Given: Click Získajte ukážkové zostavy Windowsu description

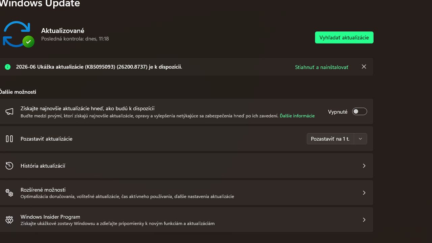Looking at the screenshot, I should [x=117, y=223].
